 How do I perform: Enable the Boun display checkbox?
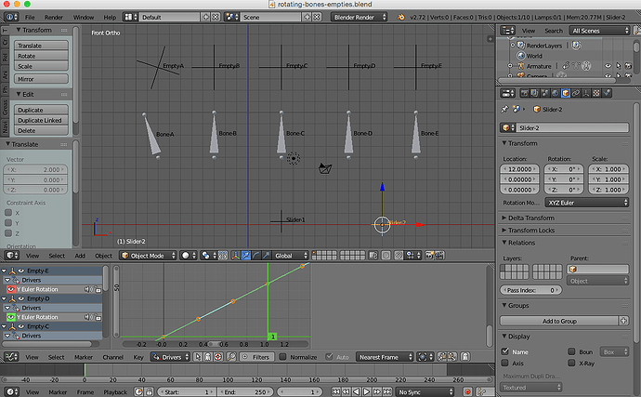click(x=572, y=351)
